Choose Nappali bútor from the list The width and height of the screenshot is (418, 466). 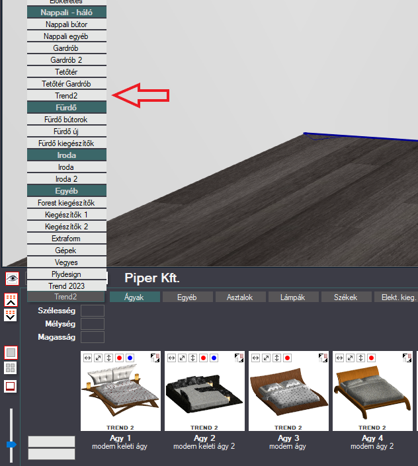click(x=67, y=24)
